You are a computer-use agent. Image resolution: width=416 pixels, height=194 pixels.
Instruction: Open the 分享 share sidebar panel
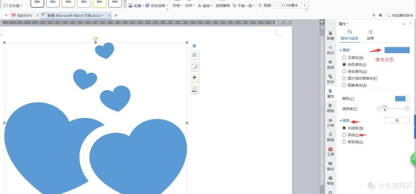click(330, 123)
